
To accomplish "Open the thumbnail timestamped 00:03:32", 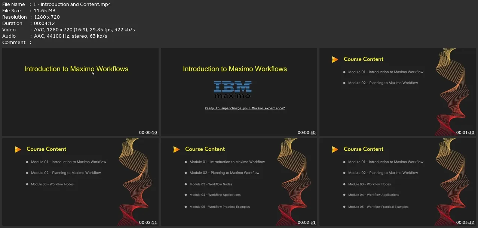I will tap(398, 182).
